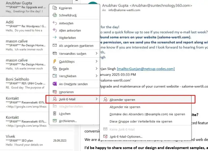208x151 pixels.
Task: Click the Regeln rules icon
Action: click(x=55, y=69)
